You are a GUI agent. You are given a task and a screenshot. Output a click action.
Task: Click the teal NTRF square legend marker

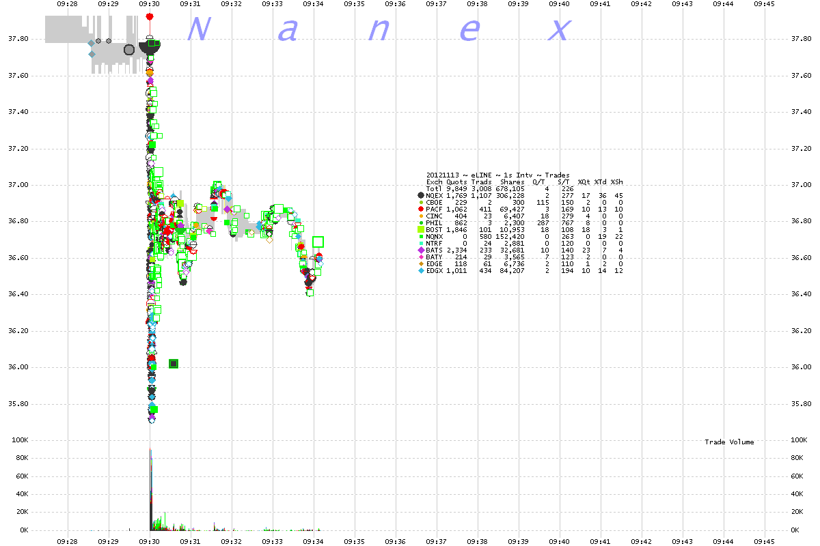point(421,243)
